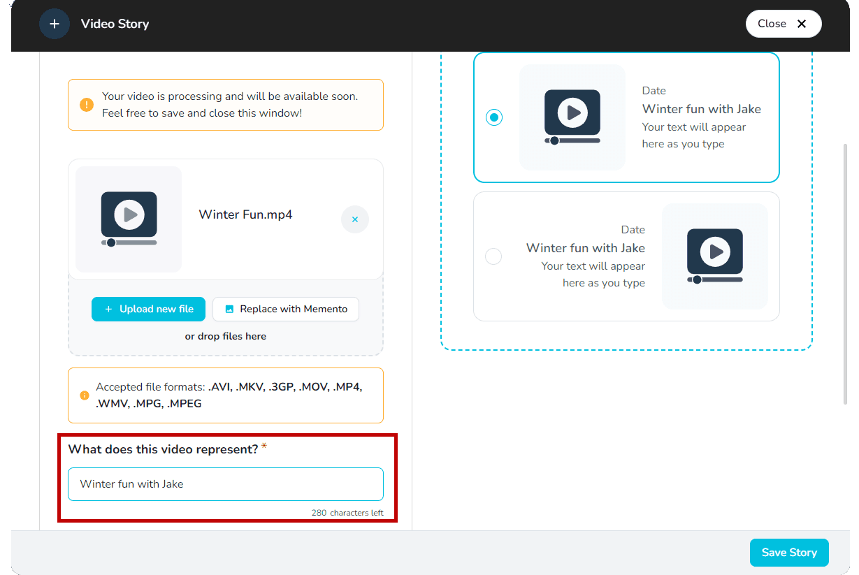Click the X icon in the Close button
Image resolution: width=859 pixels, height=575 pixels.
pyautogui.click(x=802, y=24)
